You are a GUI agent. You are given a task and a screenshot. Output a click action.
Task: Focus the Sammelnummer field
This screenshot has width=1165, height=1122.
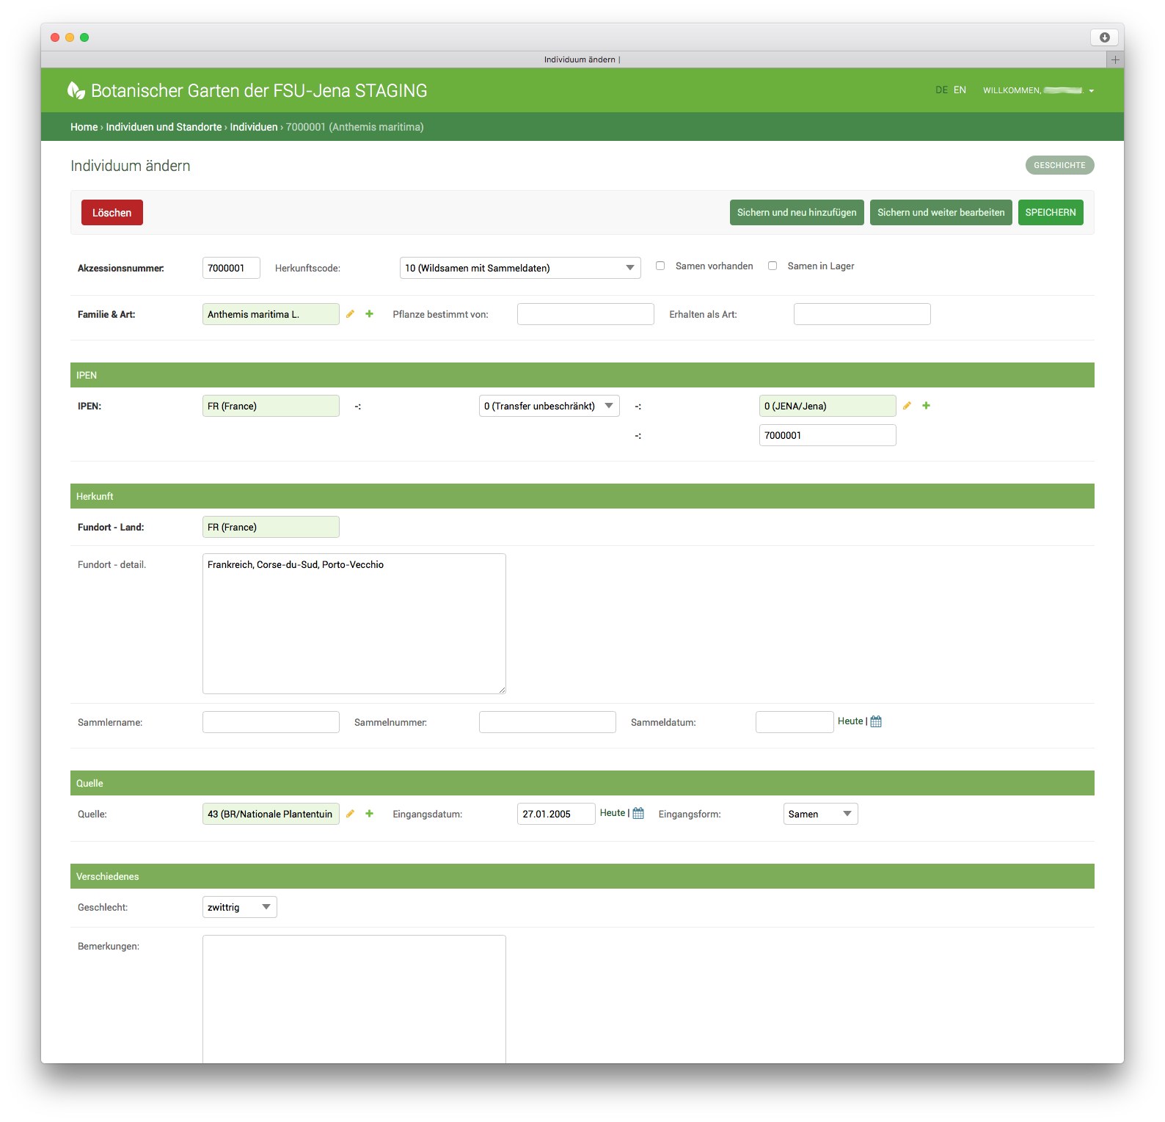(x=547, y=722)
